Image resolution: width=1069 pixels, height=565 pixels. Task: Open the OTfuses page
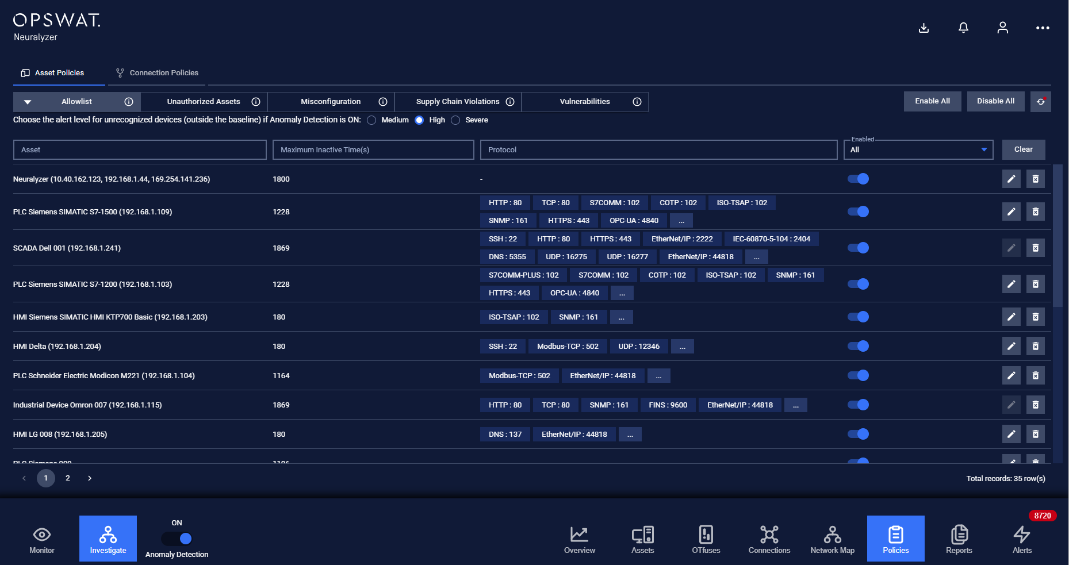pos(706,539)
